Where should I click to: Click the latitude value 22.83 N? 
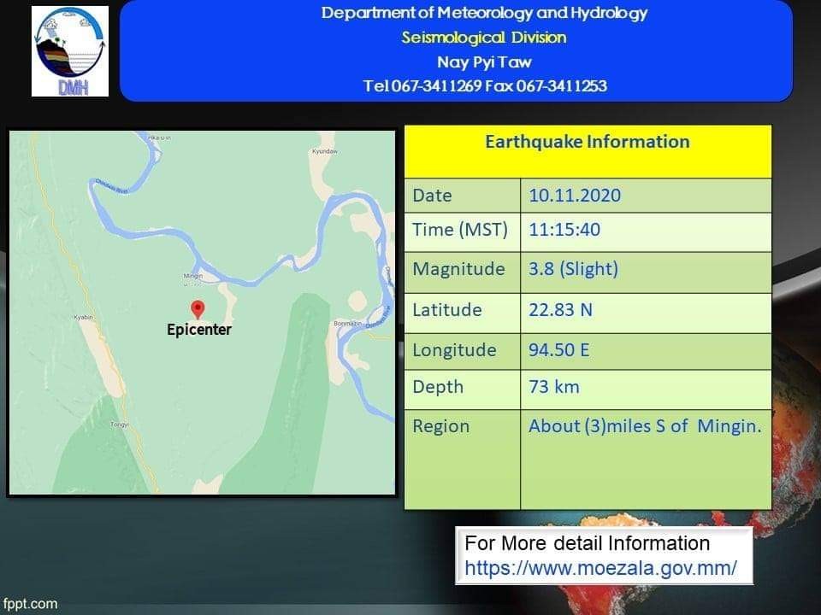560,310
